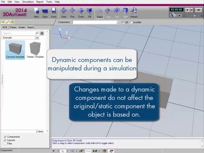This screenshot has height=153, width=204.
Task: Click the red record button
Action: coord(192,10)
